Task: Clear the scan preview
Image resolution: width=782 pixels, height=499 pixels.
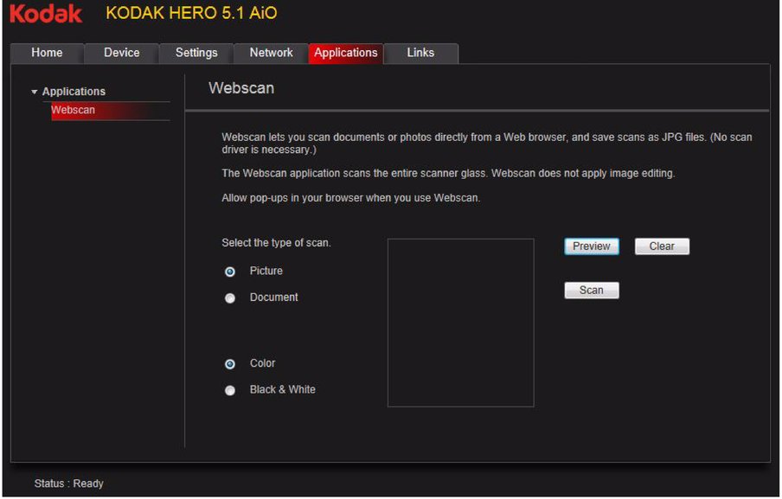Action: [x=662, y=246]
